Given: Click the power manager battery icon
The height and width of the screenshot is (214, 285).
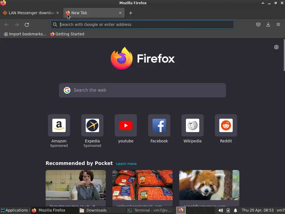Looking at the screenshot, I should click(x=228, y=211).
